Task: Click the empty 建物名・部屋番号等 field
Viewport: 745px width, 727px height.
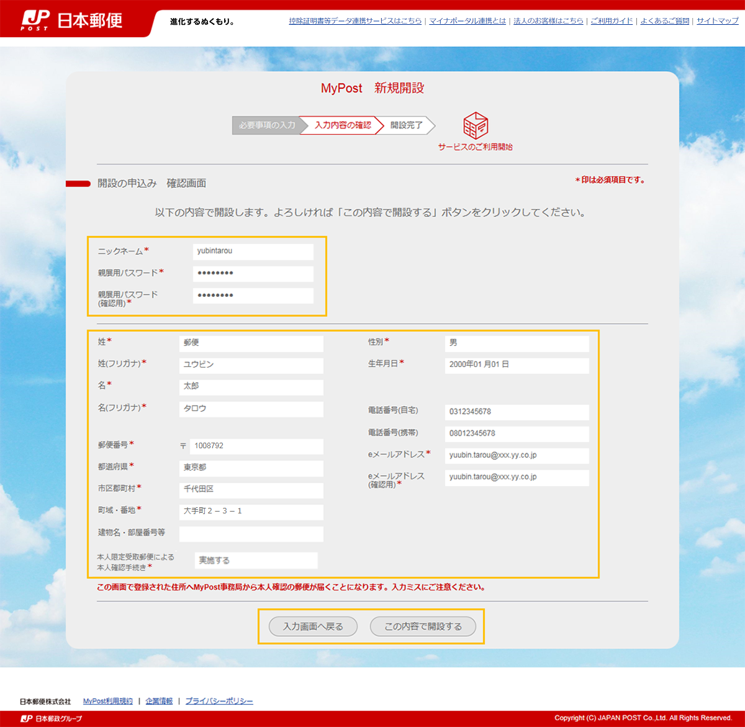Action: click(251, 533)
